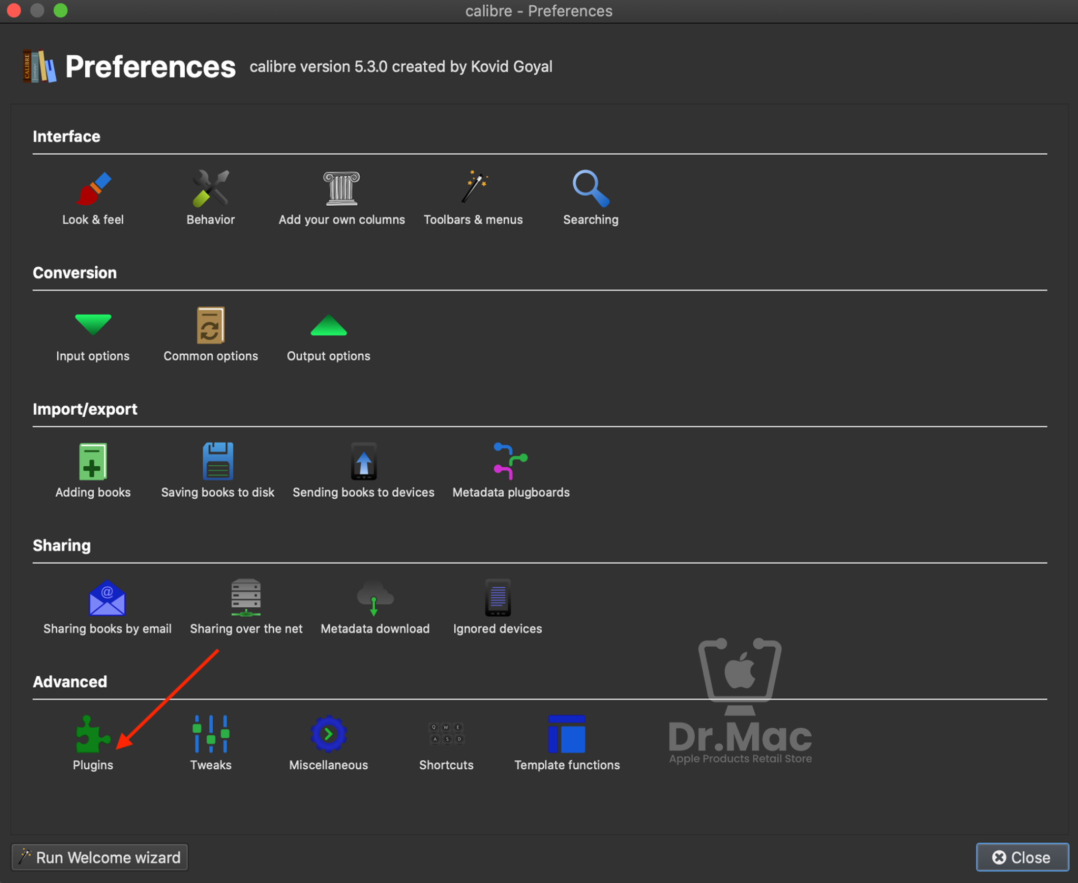
Task: Open Metadata plugboards
Action: [x=511, y=471]
